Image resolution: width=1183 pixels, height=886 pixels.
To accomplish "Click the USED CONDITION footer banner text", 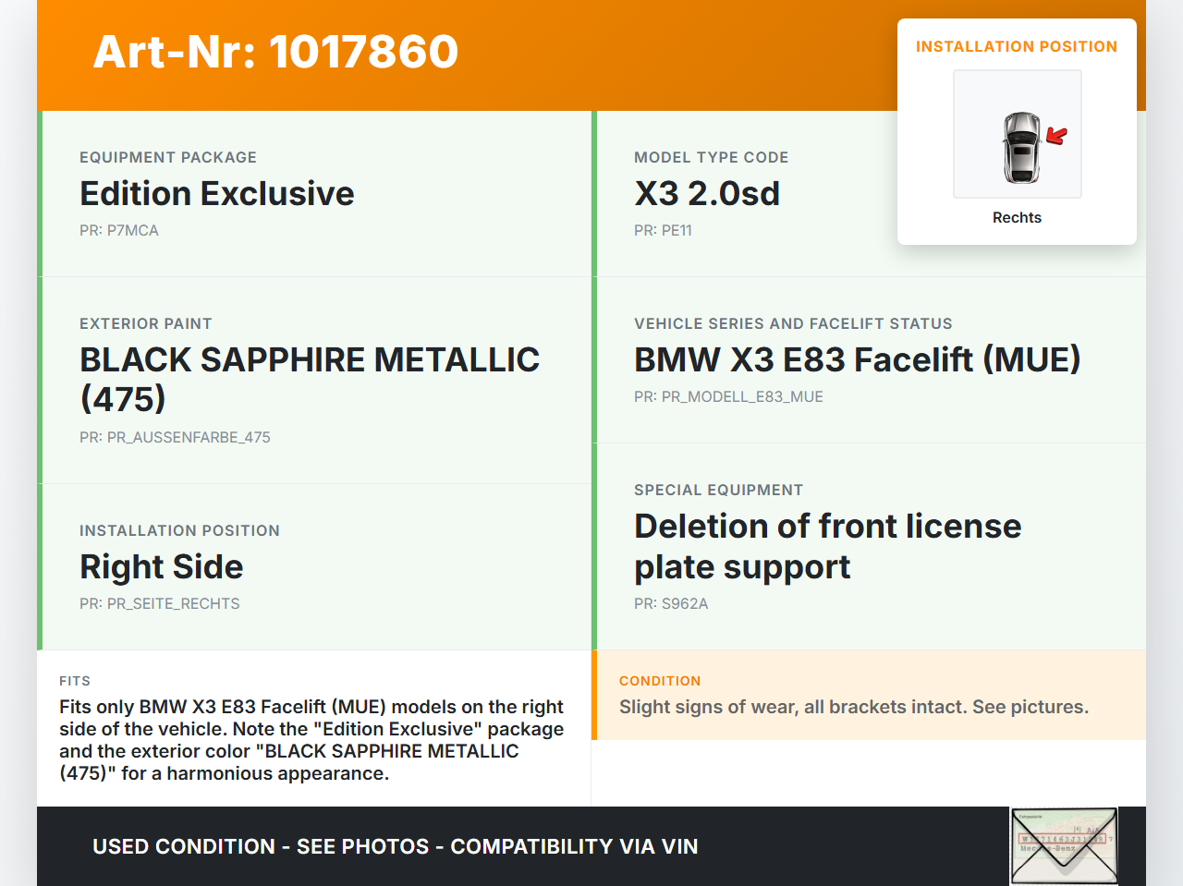I will (x=395, y=846).
